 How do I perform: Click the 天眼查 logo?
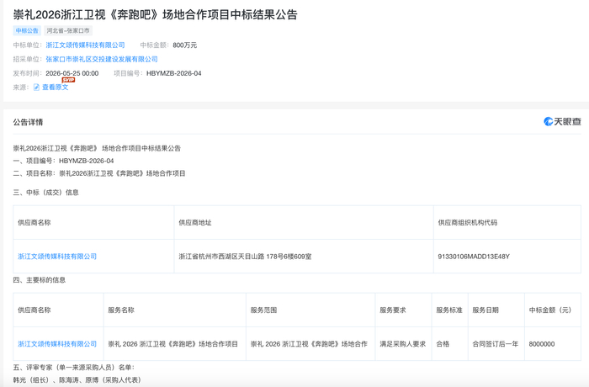[562, 121]
